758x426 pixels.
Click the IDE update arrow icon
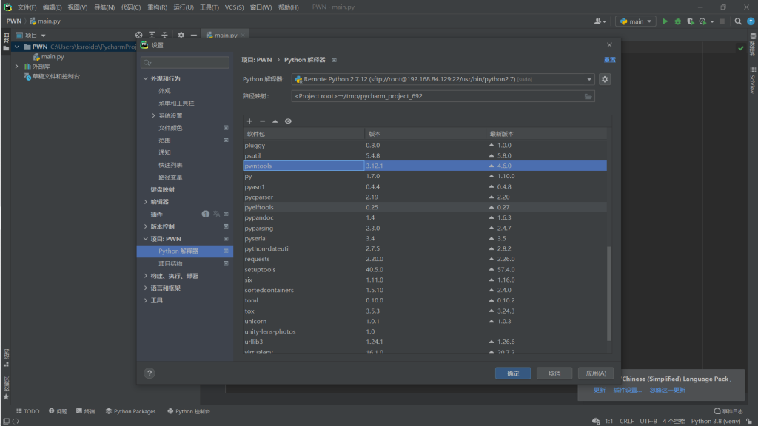[751, 21]
